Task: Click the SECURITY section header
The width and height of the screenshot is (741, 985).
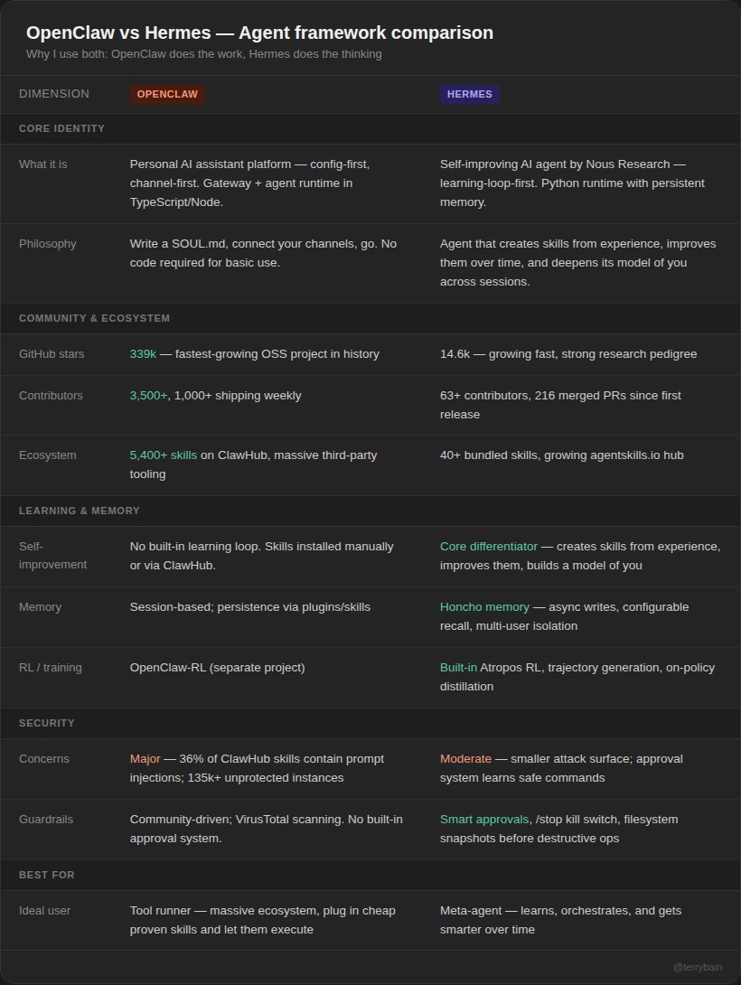Action: (x=47, y=723)
